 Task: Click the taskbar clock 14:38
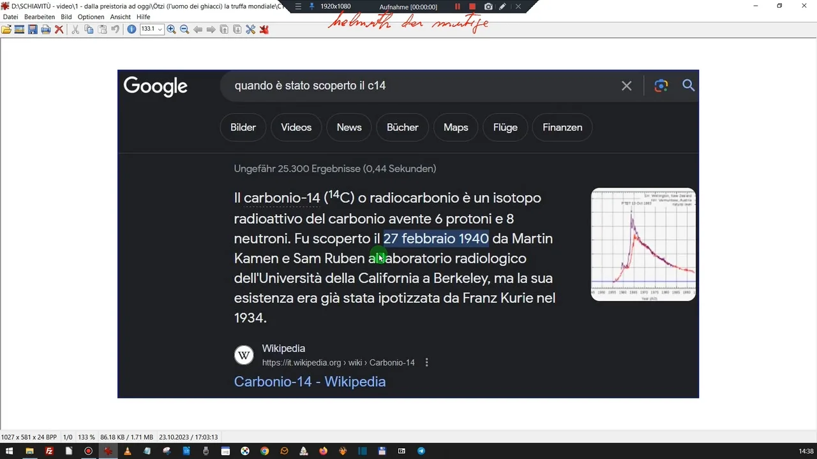pos(806,451)
